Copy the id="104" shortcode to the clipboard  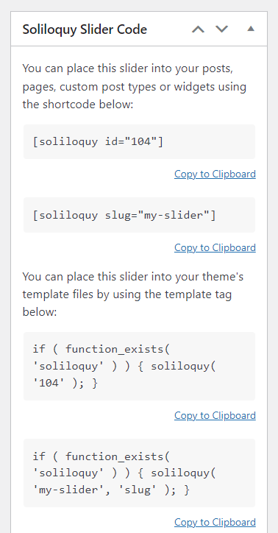pos(215,174)
